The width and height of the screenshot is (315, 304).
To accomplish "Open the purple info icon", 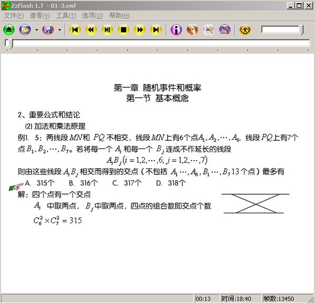I will (176, 30).
